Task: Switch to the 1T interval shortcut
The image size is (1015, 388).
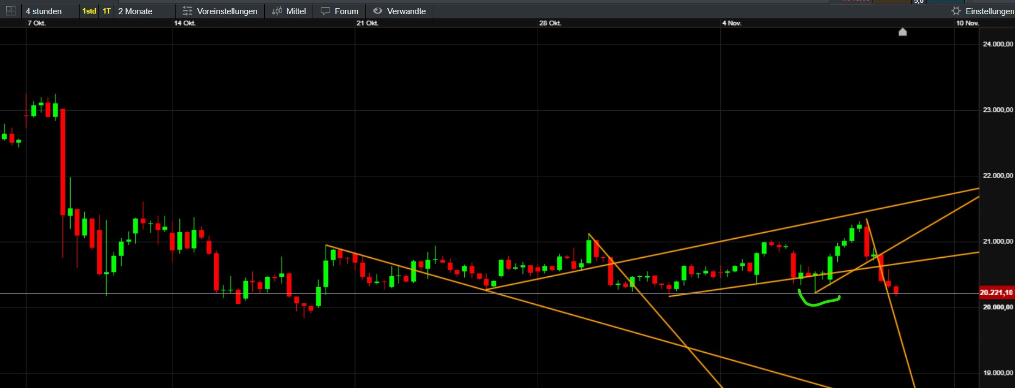Action: pyautogui.click(x=107, y=11)
